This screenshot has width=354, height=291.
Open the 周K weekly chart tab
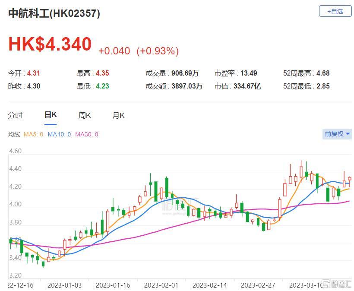click(x=85, y=115)
